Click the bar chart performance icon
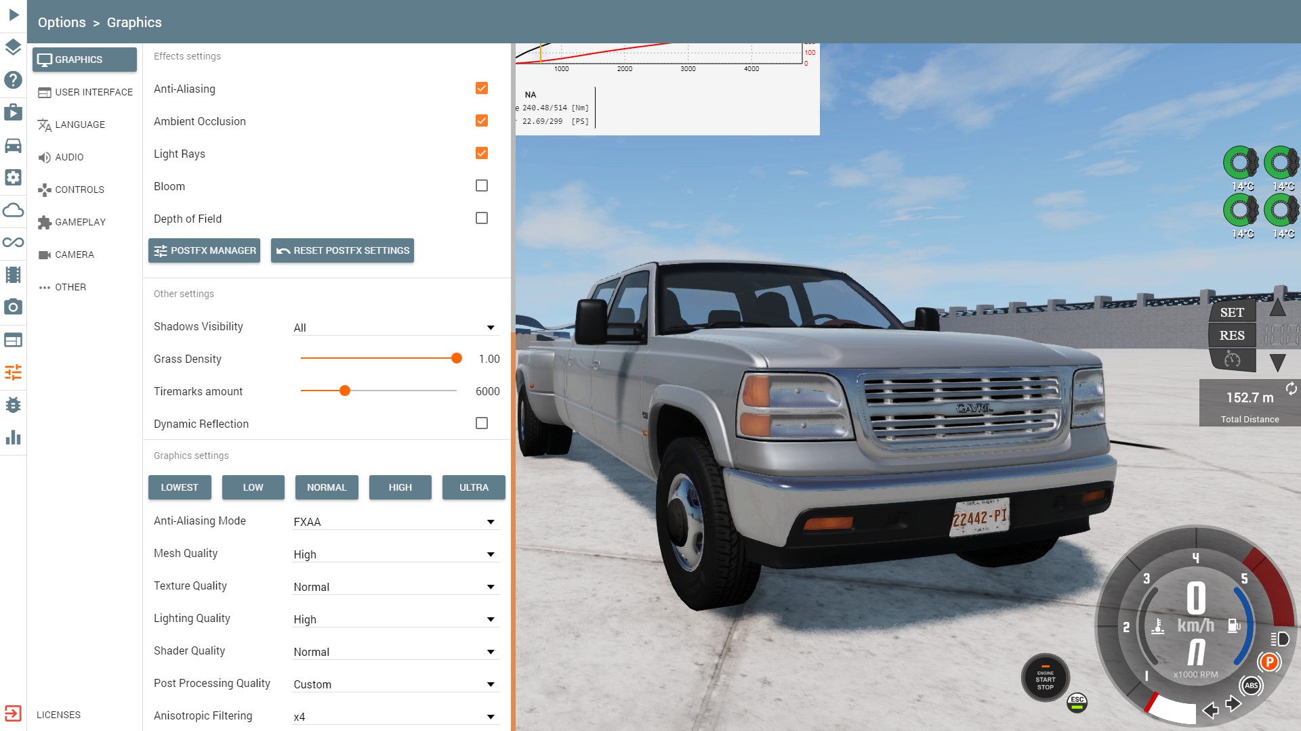This screenshot has height=731, width=1301. [13, 437]
